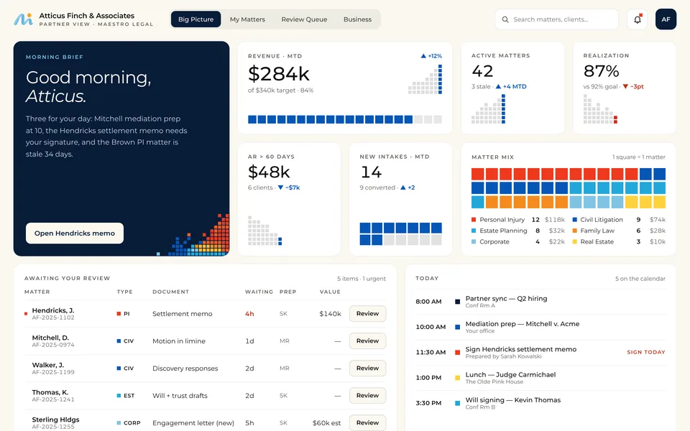690x431 pixels.
Task: Review Walker's Discovery responses
Action: pyautogui.click(x=367, y=368)
